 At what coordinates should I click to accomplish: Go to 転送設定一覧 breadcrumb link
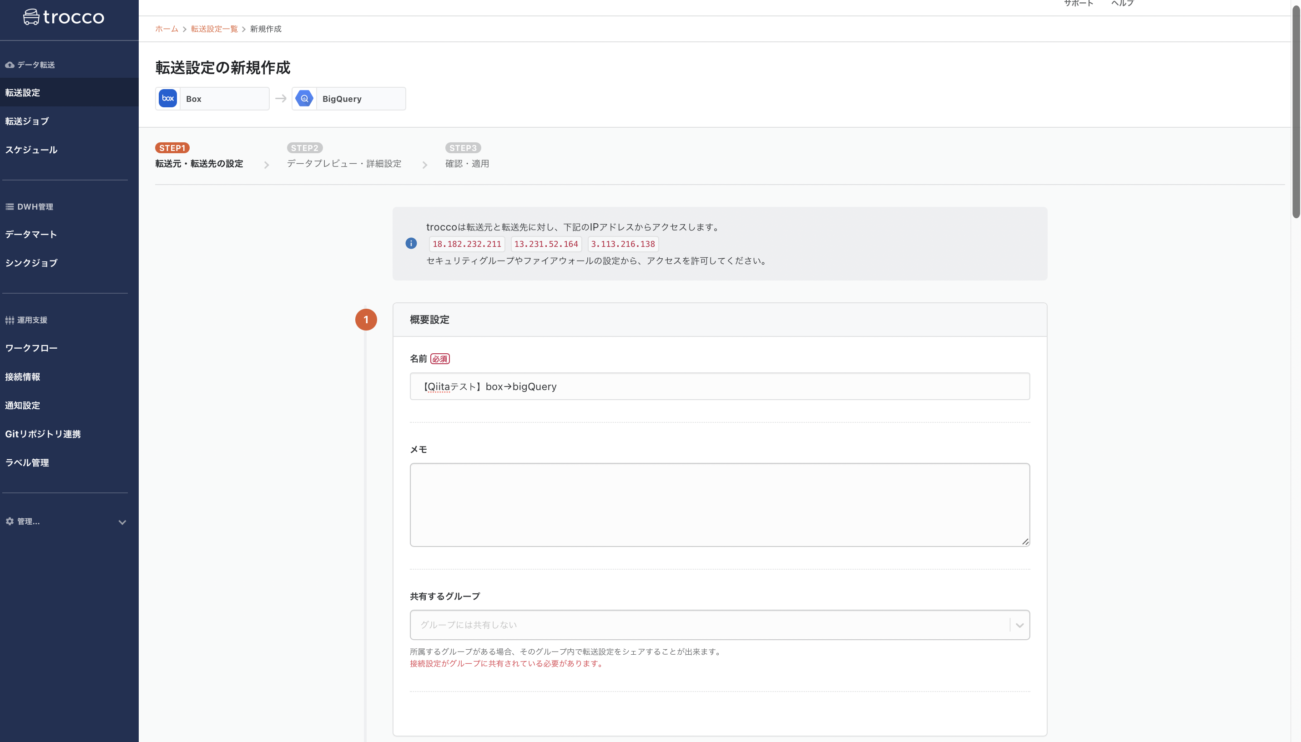(x=214, y=29)
